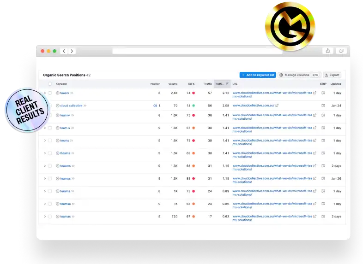This screenshot has height=264, width=363.
Task: Click the browser tab overview icon
Action: tap(342, 51)
